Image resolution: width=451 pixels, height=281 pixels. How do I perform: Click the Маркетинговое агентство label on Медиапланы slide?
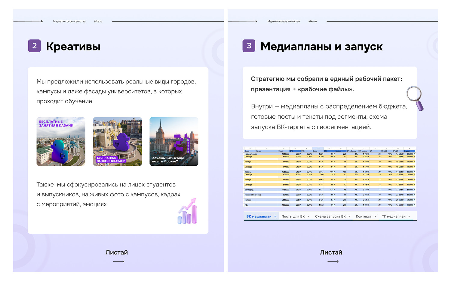[x=284, y=22]
